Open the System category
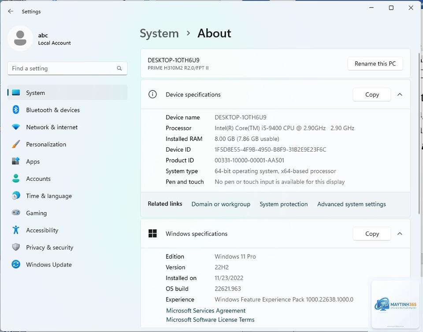Image resolution: width=423 pixels, height=332 pixels. pos(67,93)
